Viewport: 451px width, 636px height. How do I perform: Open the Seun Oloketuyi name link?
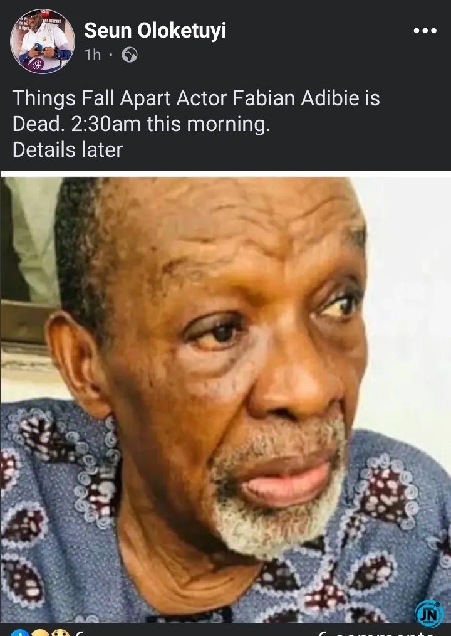155,31
